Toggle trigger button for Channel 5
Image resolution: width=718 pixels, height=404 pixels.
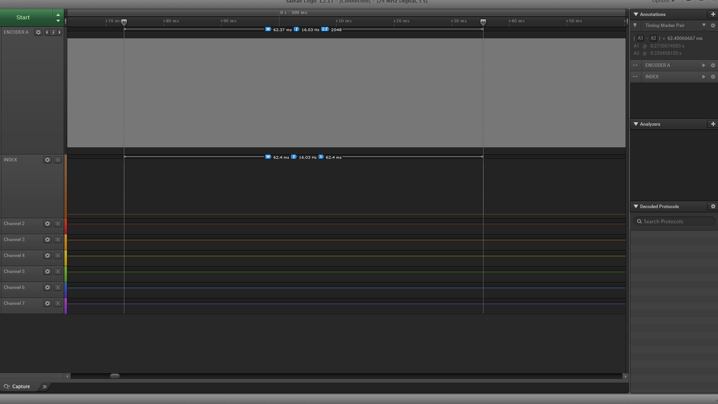pyautogui.click(x=58, y=271)
